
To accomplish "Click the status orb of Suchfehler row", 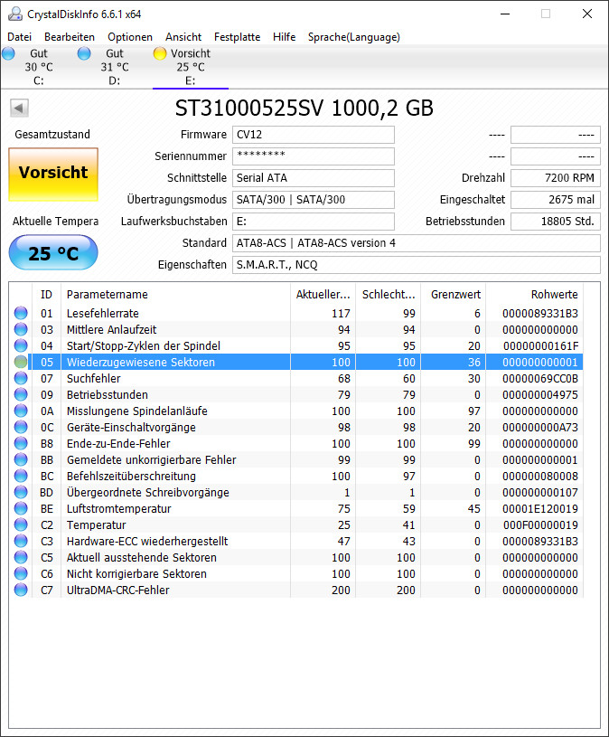I will pos(21,378).
